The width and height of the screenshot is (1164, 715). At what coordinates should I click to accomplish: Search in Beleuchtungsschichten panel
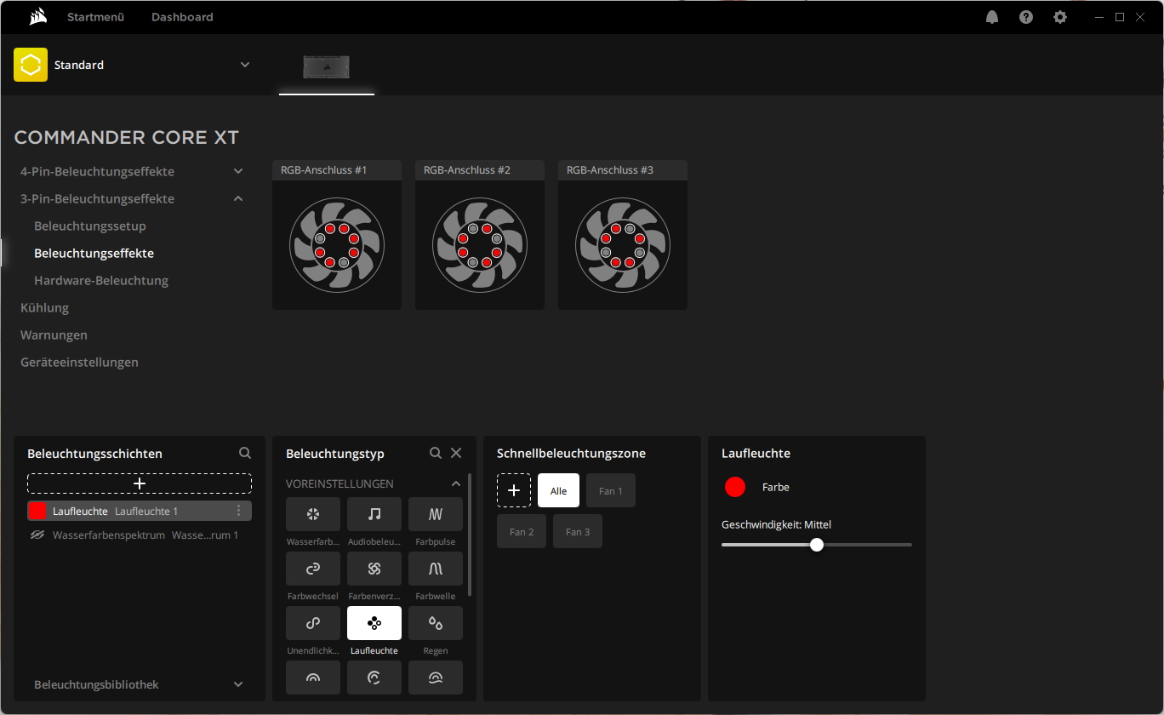coord(245,454)
